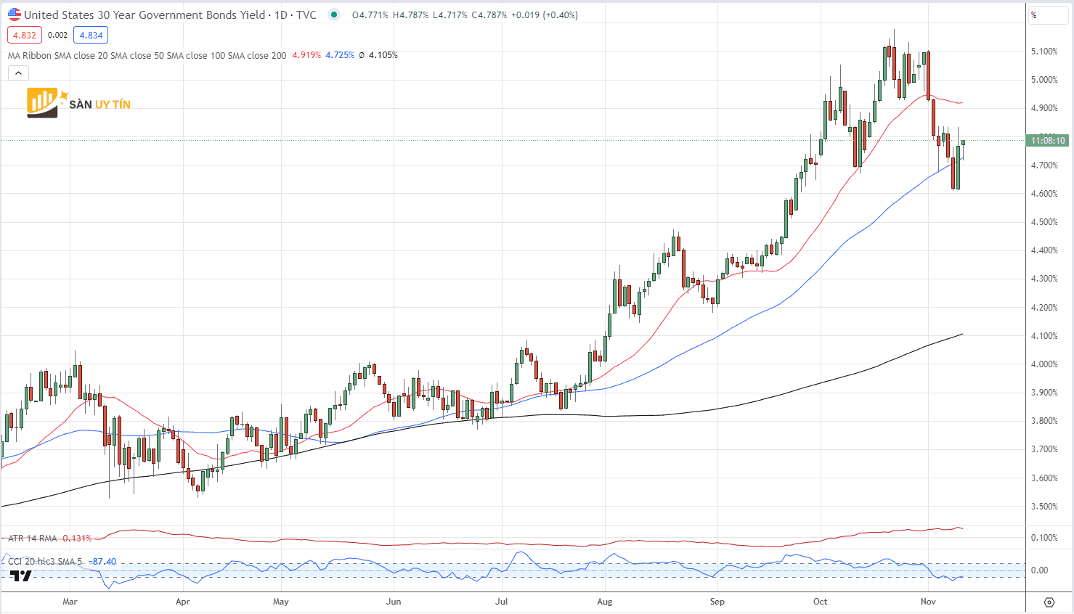This screenshot has width=1074, height=614.
Task: Click the H4.787% high value
Action: pyautogui.click(x=411, y=15)
